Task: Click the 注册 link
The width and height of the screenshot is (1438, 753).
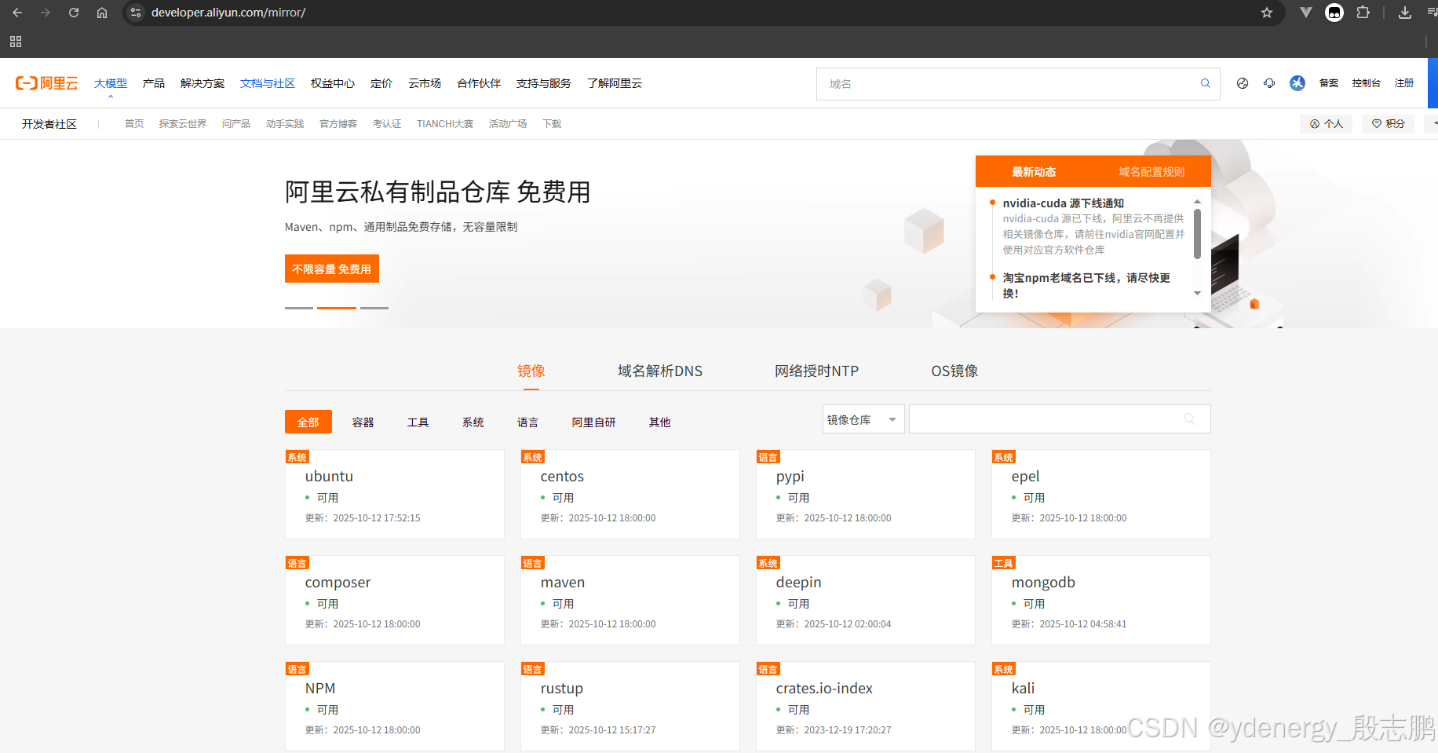Action: pos(1404,83)
